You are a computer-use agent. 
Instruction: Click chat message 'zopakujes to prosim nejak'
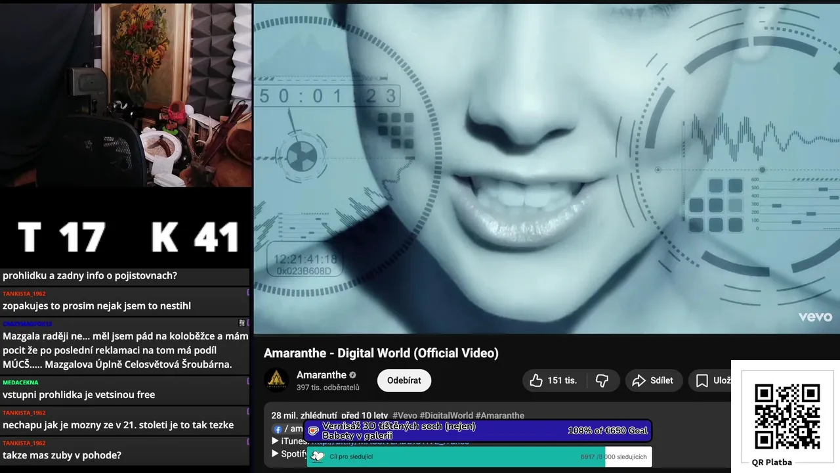[96, 305]
